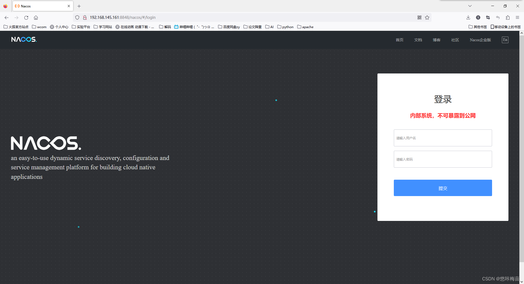
Task: Open 实验平台 bookmark folder
Action: (81, 27)
